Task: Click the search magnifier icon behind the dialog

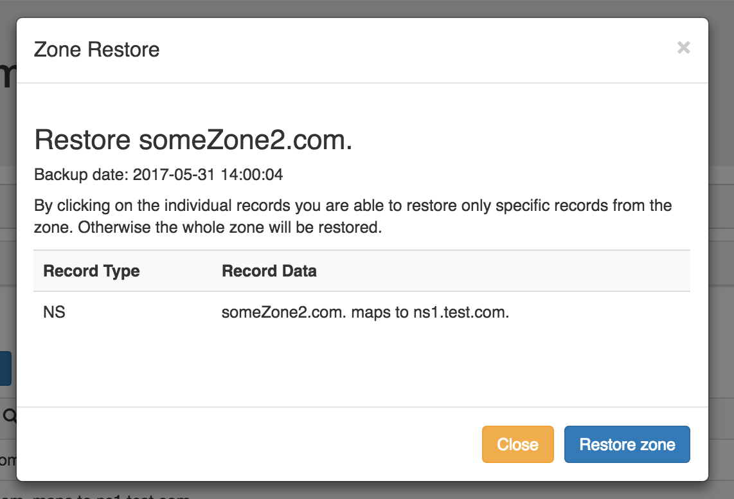Action: (x=9, y=416)
